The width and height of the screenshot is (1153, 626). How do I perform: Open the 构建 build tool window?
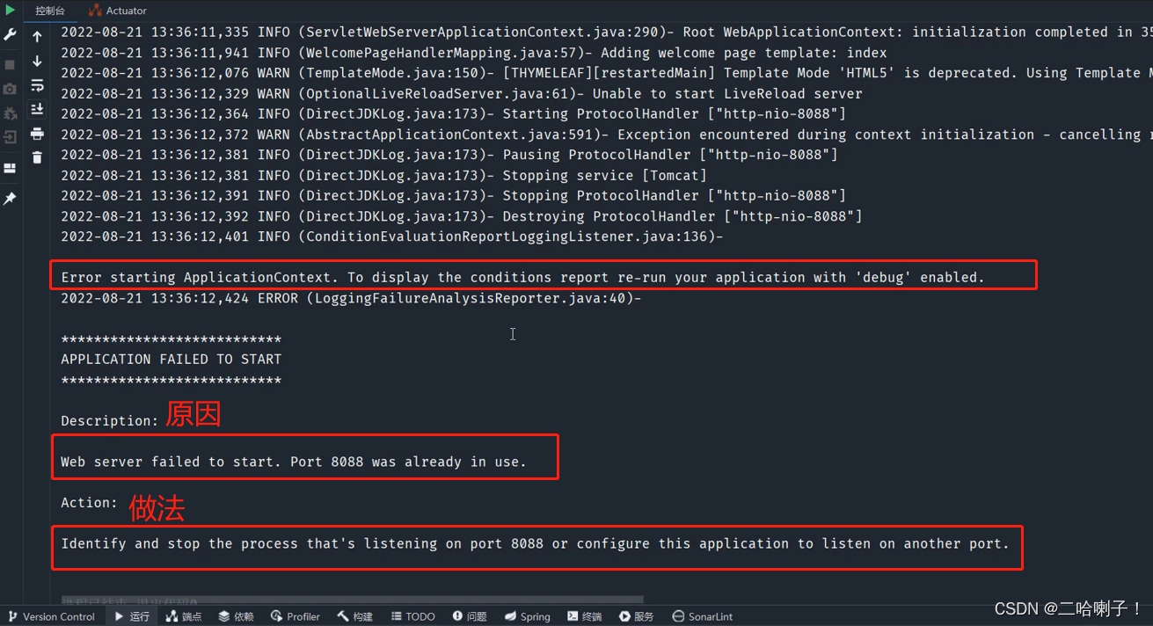click(x=354, y=616)
